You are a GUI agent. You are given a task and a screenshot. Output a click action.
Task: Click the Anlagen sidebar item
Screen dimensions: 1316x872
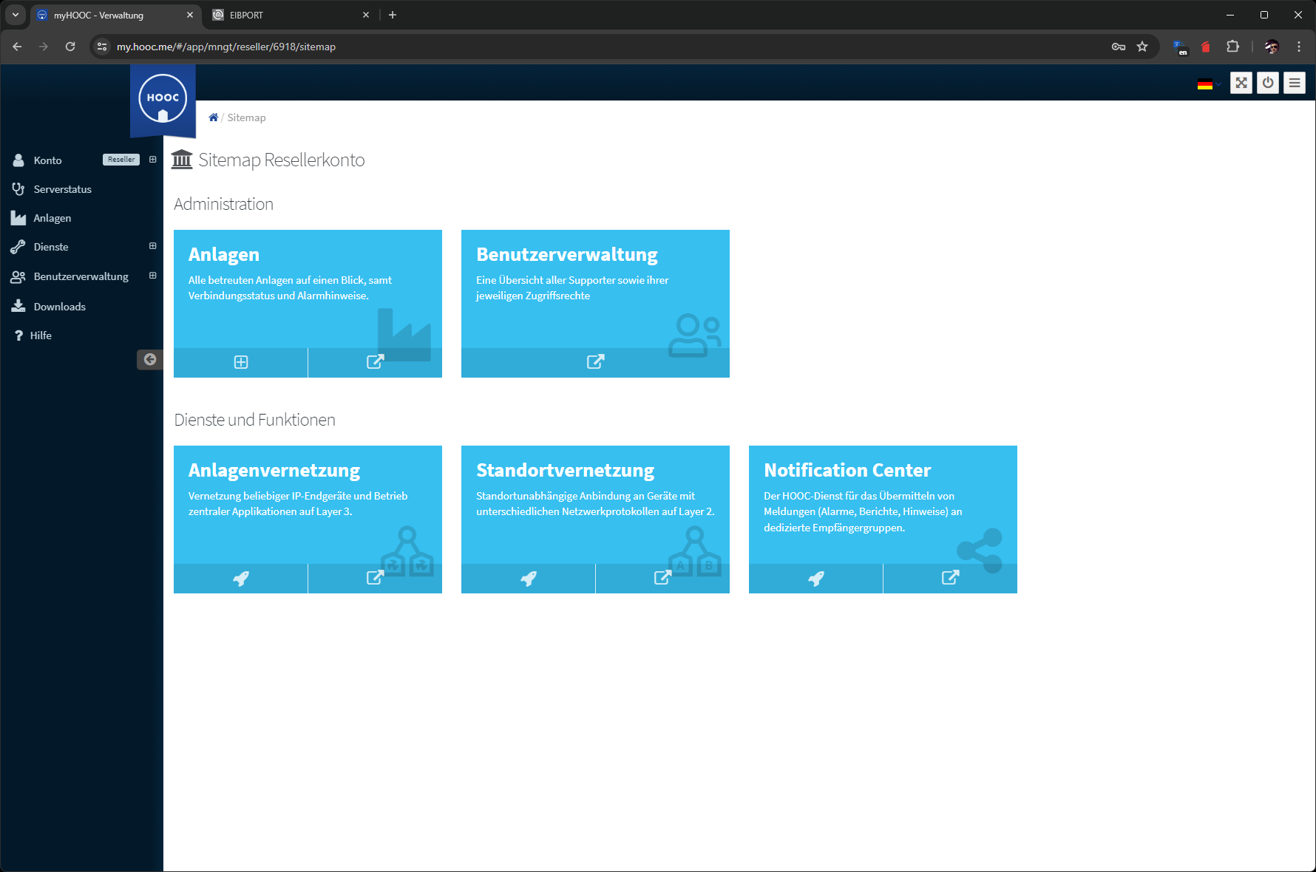click(52, 218)
